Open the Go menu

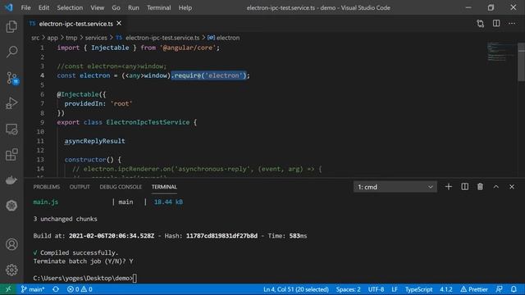click(116, 7)
